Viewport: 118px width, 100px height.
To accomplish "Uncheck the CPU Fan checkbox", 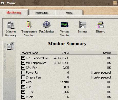I will tap(23, 68).
